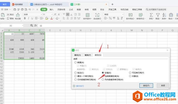The height and width of the screenshot is (104, 178).
Task: Increase font size with the larger A icon
Action: (55, 14)
